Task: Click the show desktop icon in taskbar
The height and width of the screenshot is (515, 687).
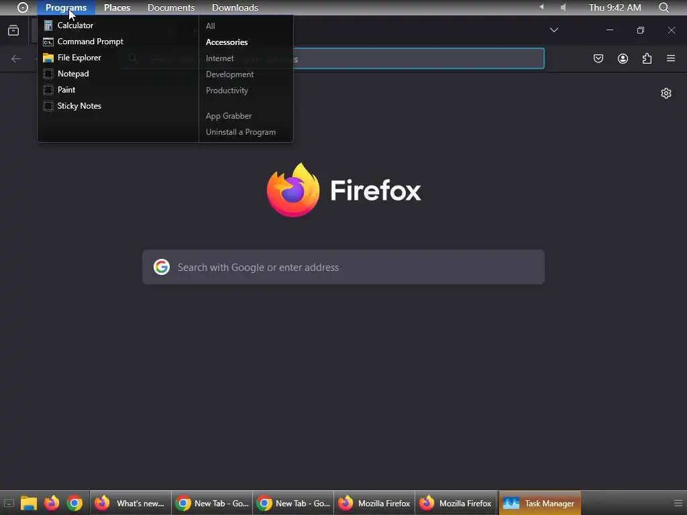Action: pos(9,503)
